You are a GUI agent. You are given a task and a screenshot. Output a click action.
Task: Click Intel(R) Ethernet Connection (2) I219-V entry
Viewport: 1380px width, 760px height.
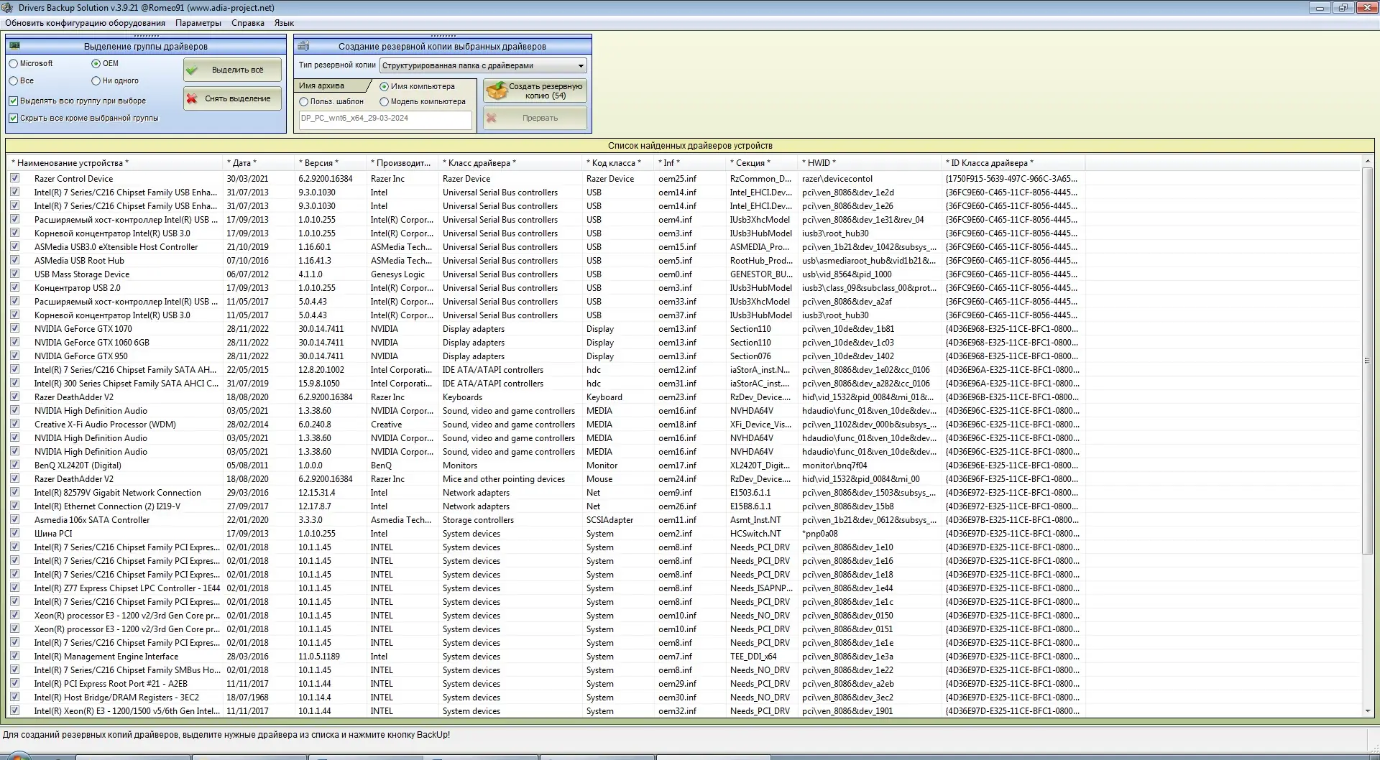point(107,506)
